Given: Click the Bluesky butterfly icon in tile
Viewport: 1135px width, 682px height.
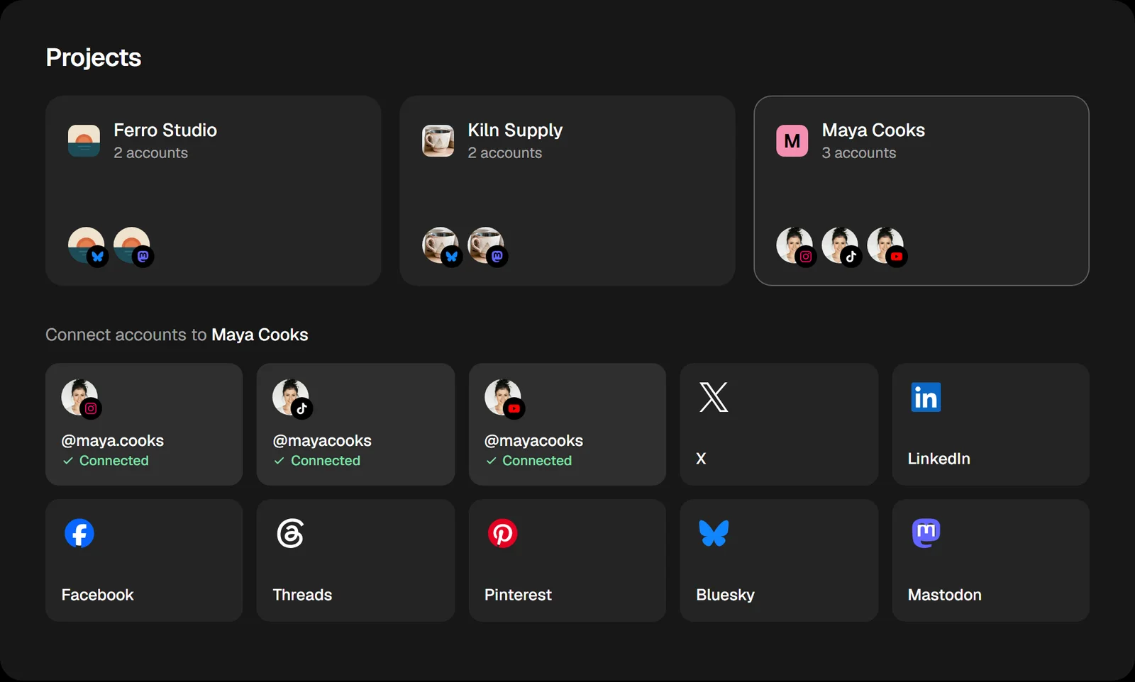Looking at the screenshot, I should point(714,533).
